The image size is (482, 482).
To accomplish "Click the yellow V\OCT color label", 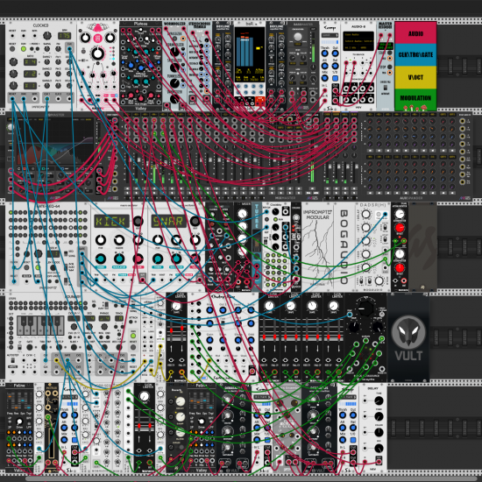I will 415,77.
